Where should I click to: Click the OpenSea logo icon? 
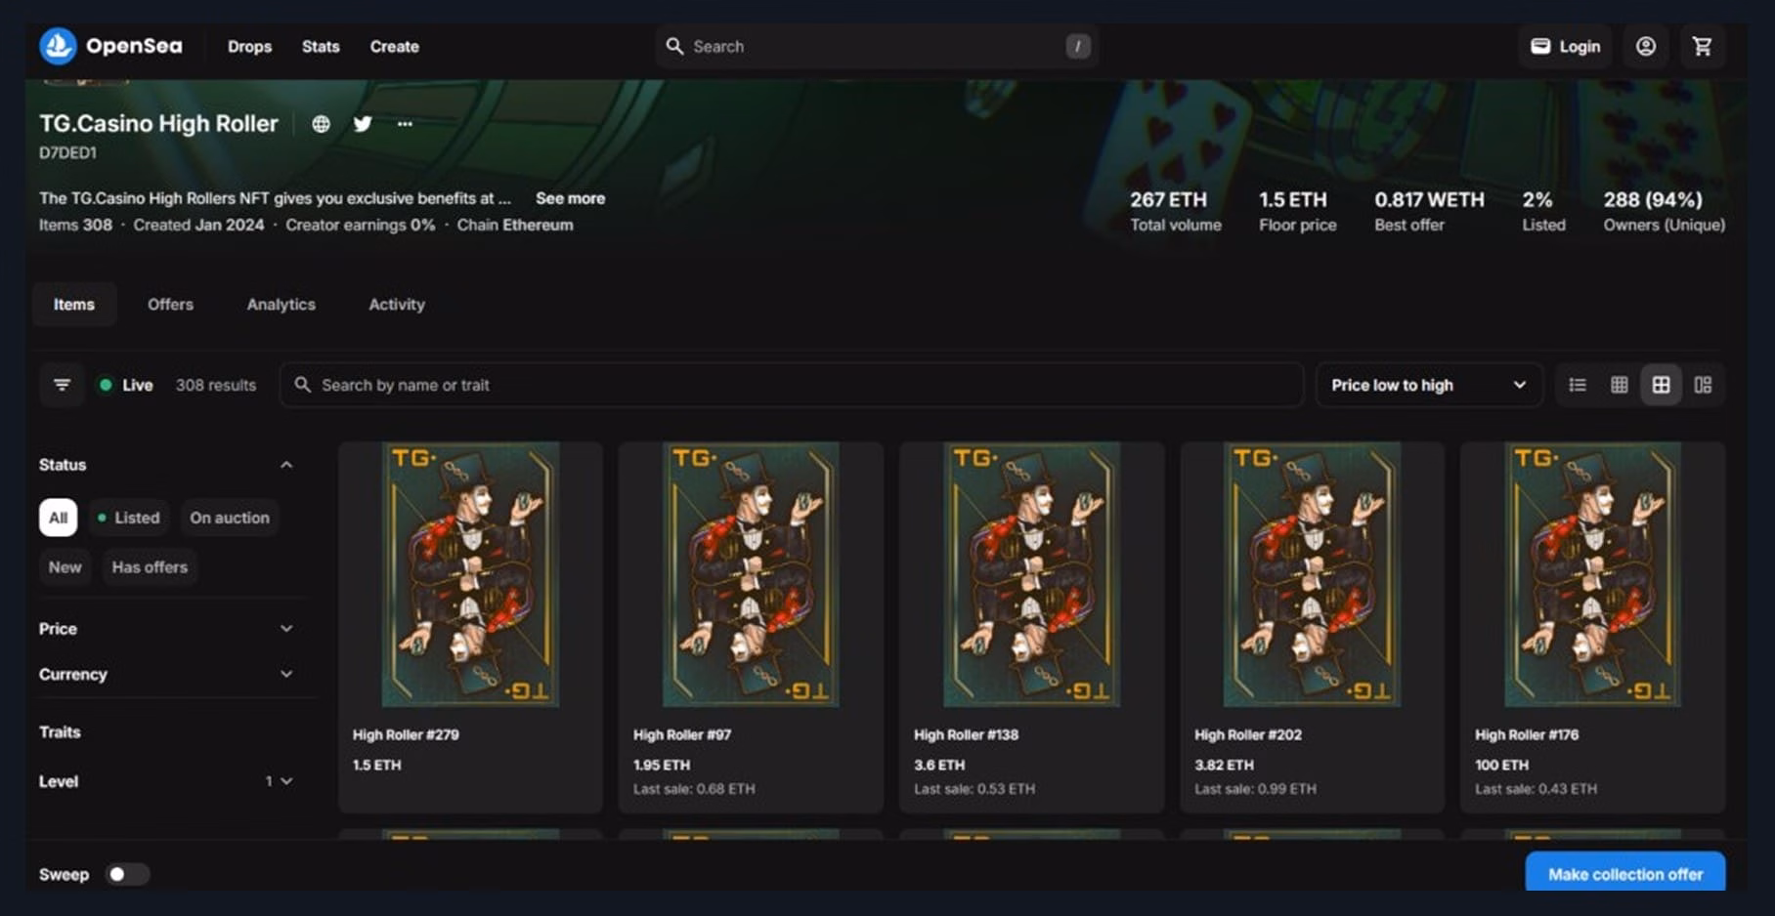tap(58, 46)
